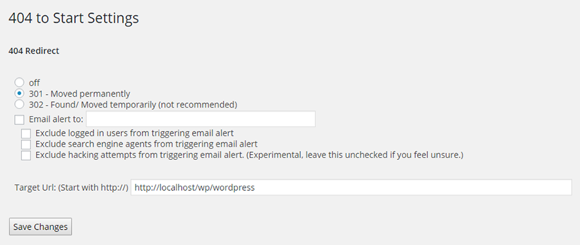Click the "Target Url: (Start with http://)" label

click(x=72, y=188)
